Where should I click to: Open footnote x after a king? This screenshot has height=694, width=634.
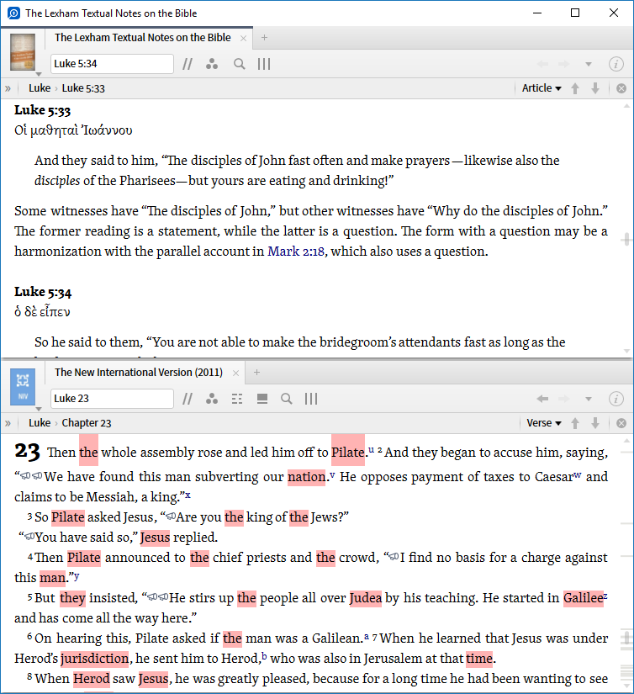(x=188, y=495)
